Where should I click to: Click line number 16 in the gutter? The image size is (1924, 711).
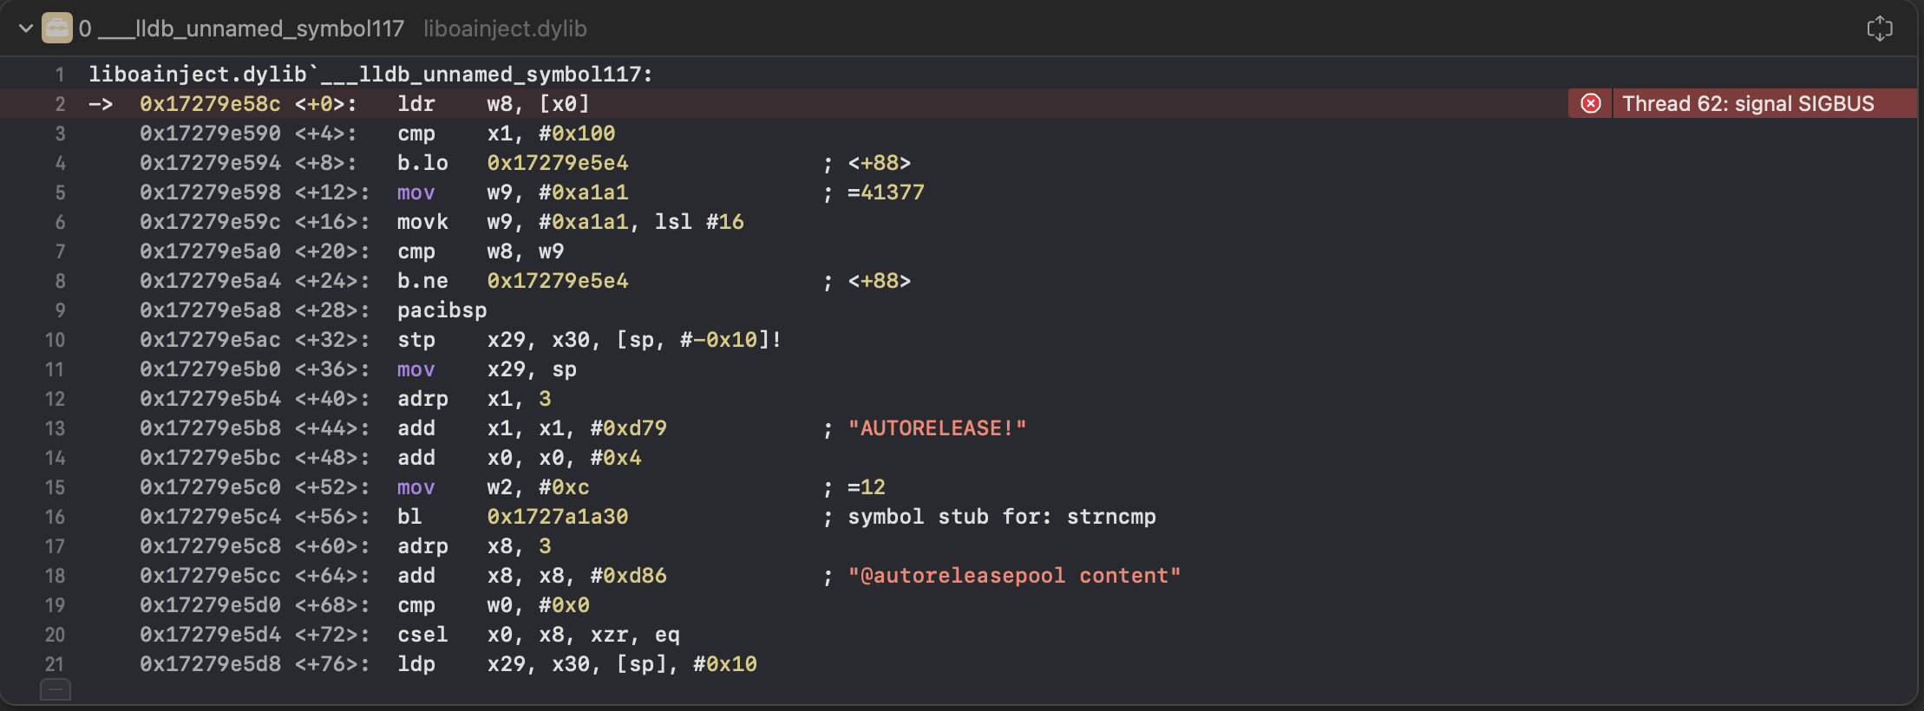[x=55, y=517]
